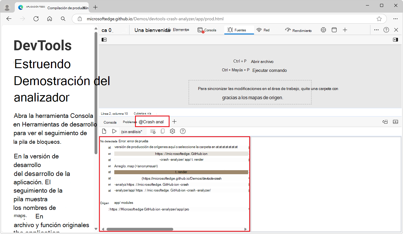Viewport: 403px width, 234px height.
Task: Click the highlighted t. render stack frame
Action: tap(181, 172)
